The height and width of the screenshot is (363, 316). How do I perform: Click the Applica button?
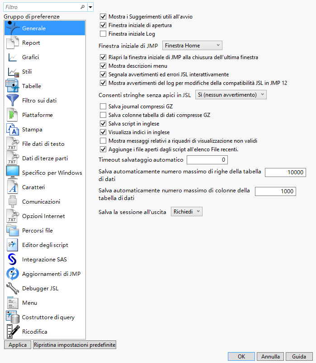[x=18, y=344]
